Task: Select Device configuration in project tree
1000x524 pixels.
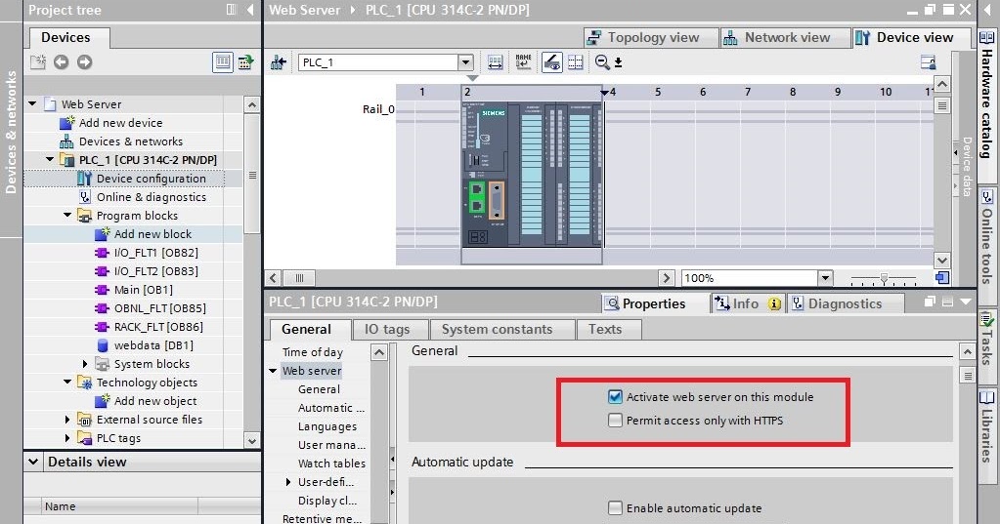Action: (152, 179)
